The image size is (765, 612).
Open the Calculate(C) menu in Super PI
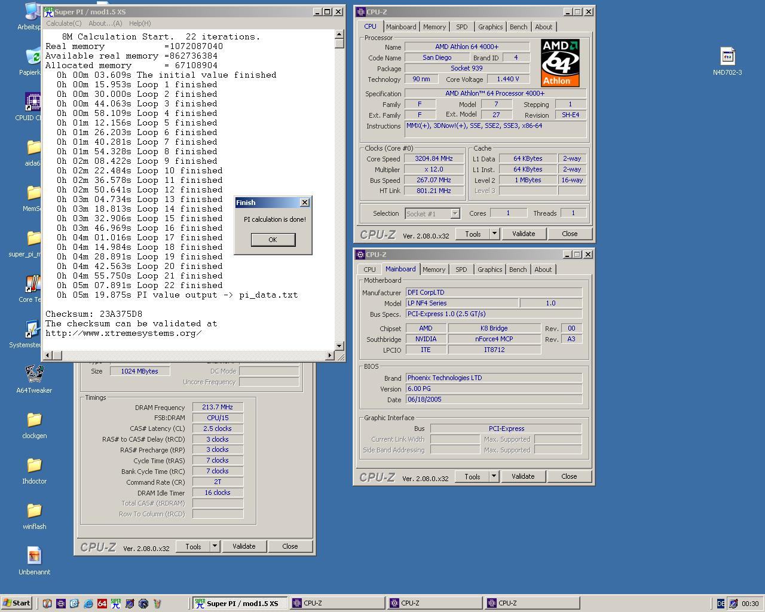point(64,23)
